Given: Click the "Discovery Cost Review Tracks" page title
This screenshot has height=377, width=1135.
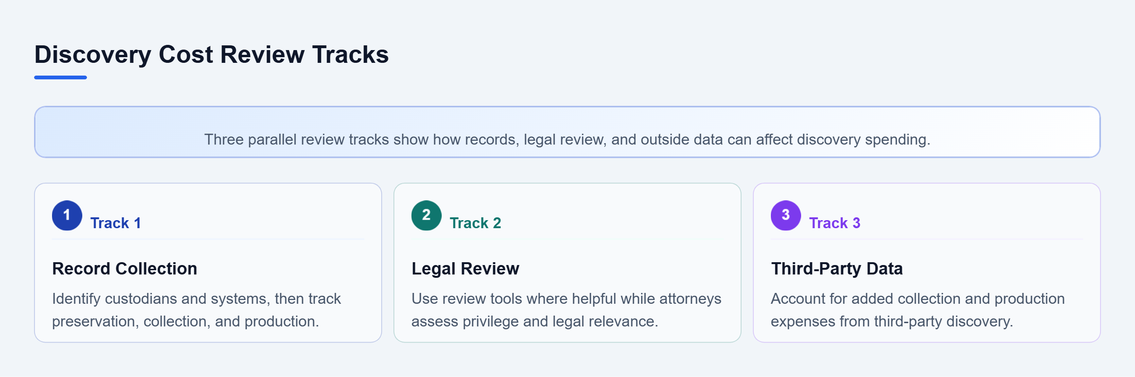Looking at the screenshot, I should [x=211, y=54].
